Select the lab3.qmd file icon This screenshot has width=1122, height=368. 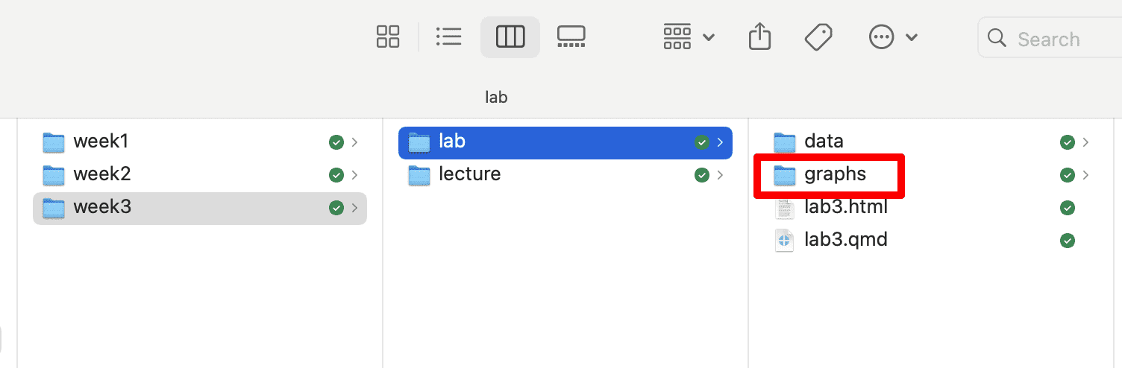(785, 240)
